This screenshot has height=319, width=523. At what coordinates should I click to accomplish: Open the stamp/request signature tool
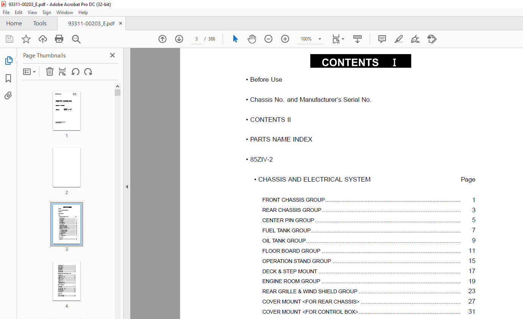(432, 39)
